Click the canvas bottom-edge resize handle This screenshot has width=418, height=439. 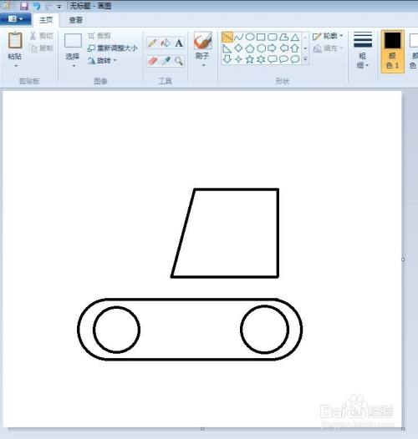click(x=202, y=429)
